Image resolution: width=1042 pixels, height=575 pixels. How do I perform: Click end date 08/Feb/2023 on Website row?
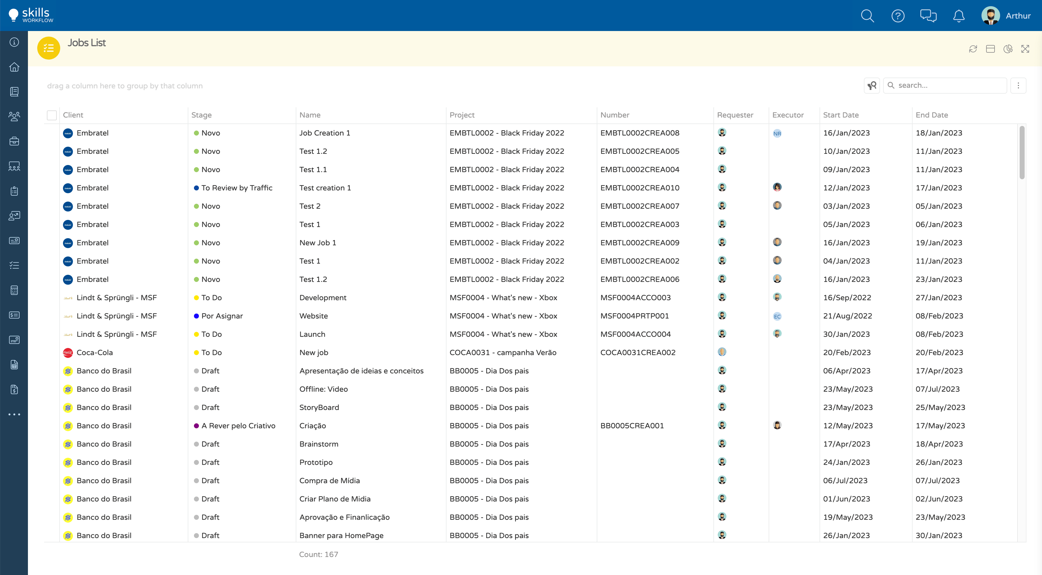tap(939, 316)
